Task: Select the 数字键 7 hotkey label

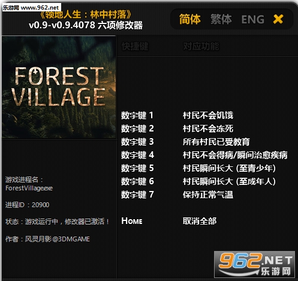Action: coord(137,195)
